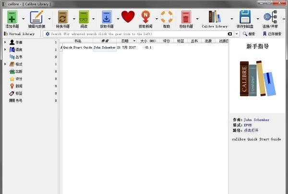Click the Saved search (已存搜索) button

point(272,34)
